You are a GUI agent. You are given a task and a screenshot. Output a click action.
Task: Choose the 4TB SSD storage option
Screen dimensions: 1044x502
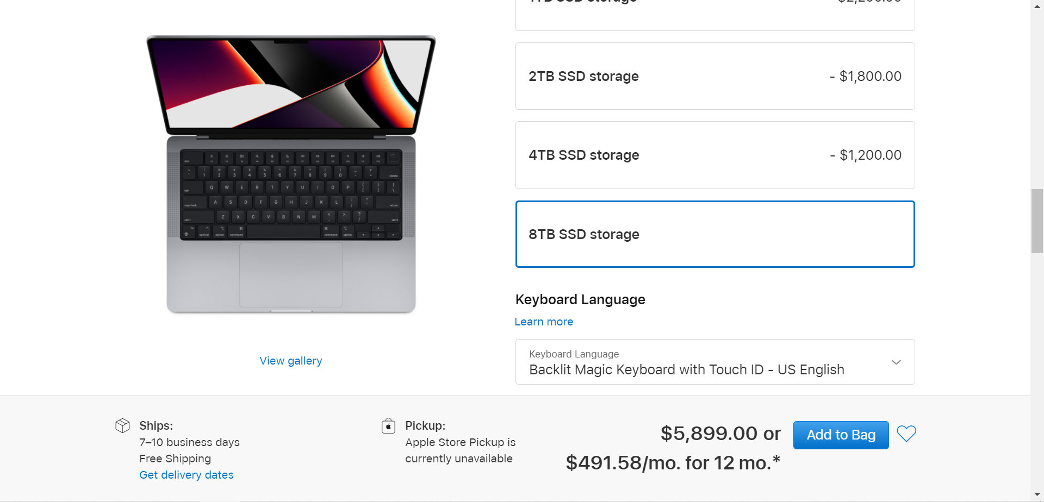714,155
